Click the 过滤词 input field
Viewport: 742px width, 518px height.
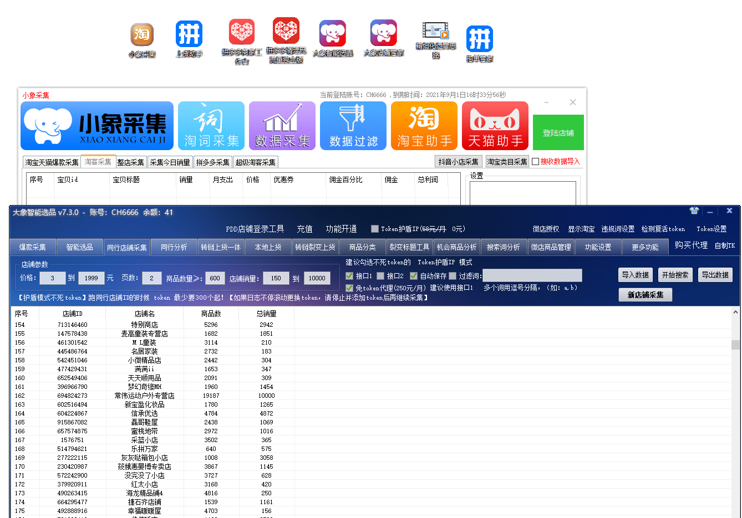[532, 275]
